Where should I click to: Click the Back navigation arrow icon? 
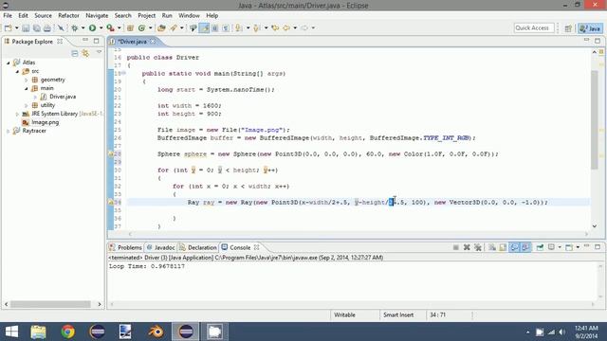click(x=286, y=27)
